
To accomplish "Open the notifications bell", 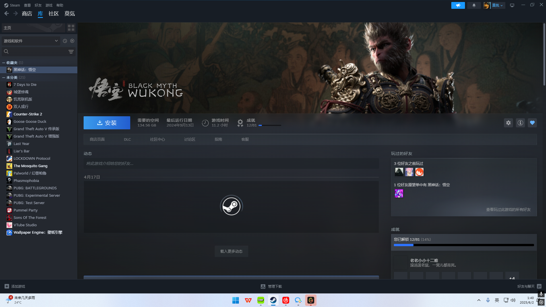I will point(474,5).
